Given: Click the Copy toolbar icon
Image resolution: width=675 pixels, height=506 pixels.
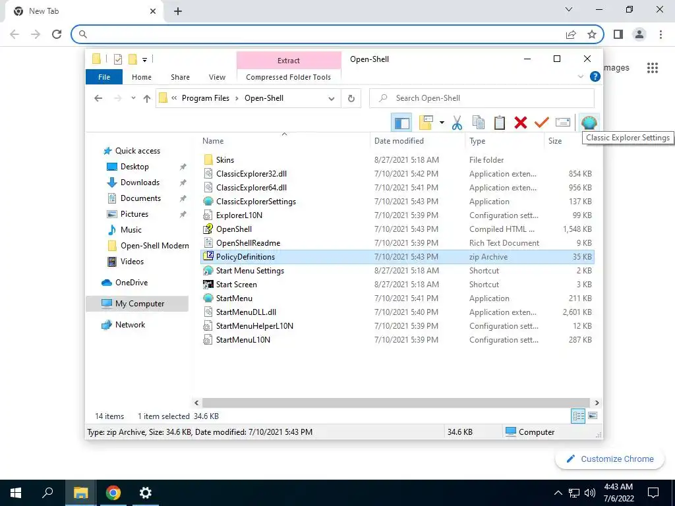Looking at the screenshot, I should tap(479, 123).
